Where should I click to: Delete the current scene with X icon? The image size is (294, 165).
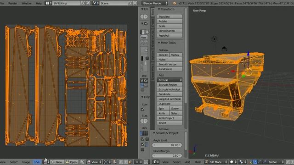coord(135,3)
